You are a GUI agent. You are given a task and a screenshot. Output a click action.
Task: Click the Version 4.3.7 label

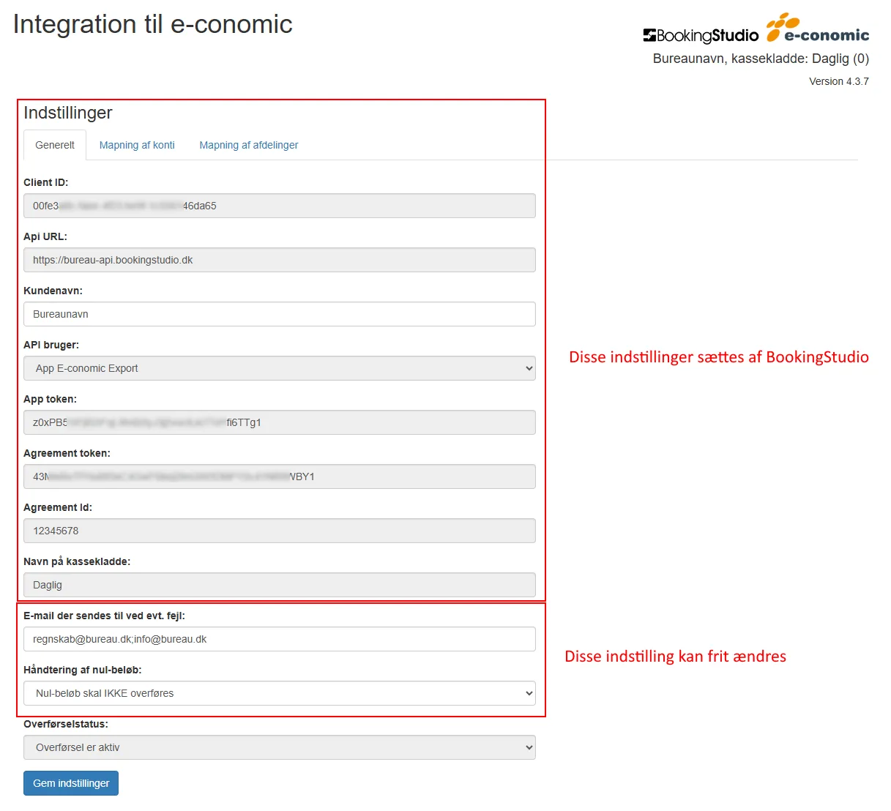point(838,81)
